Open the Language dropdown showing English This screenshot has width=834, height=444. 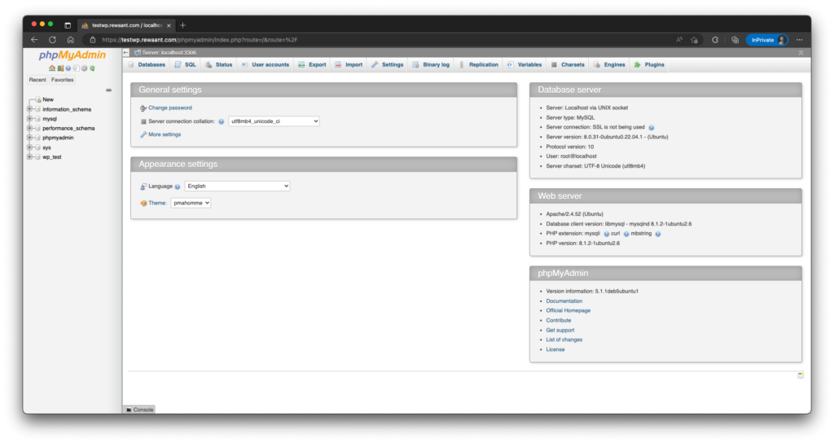coord(237,186)
